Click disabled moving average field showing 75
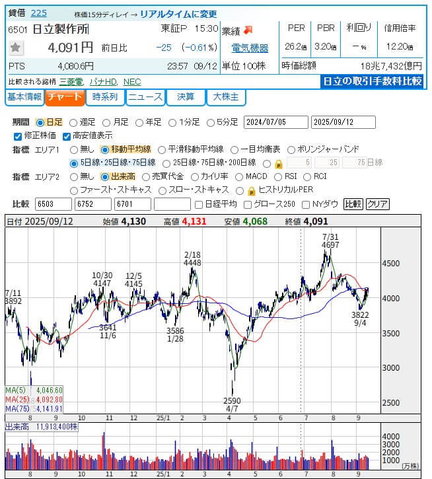 pyautogui.click(x=355, y=163)
